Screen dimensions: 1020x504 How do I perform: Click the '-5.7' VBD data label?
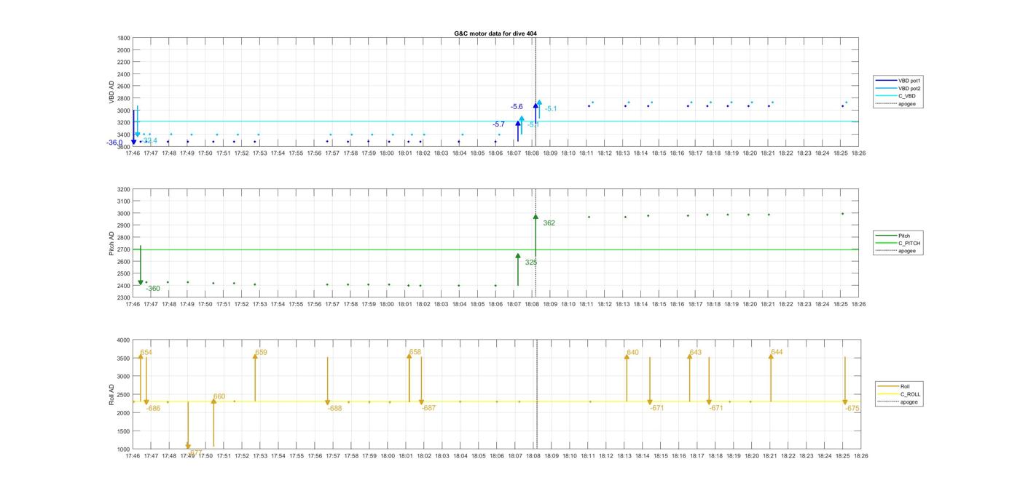point(498,124)
